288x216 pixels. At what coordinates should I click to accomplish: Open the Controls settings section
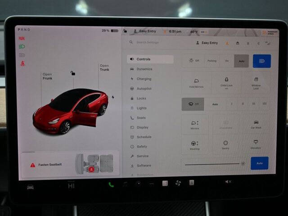tap(150, 59)
